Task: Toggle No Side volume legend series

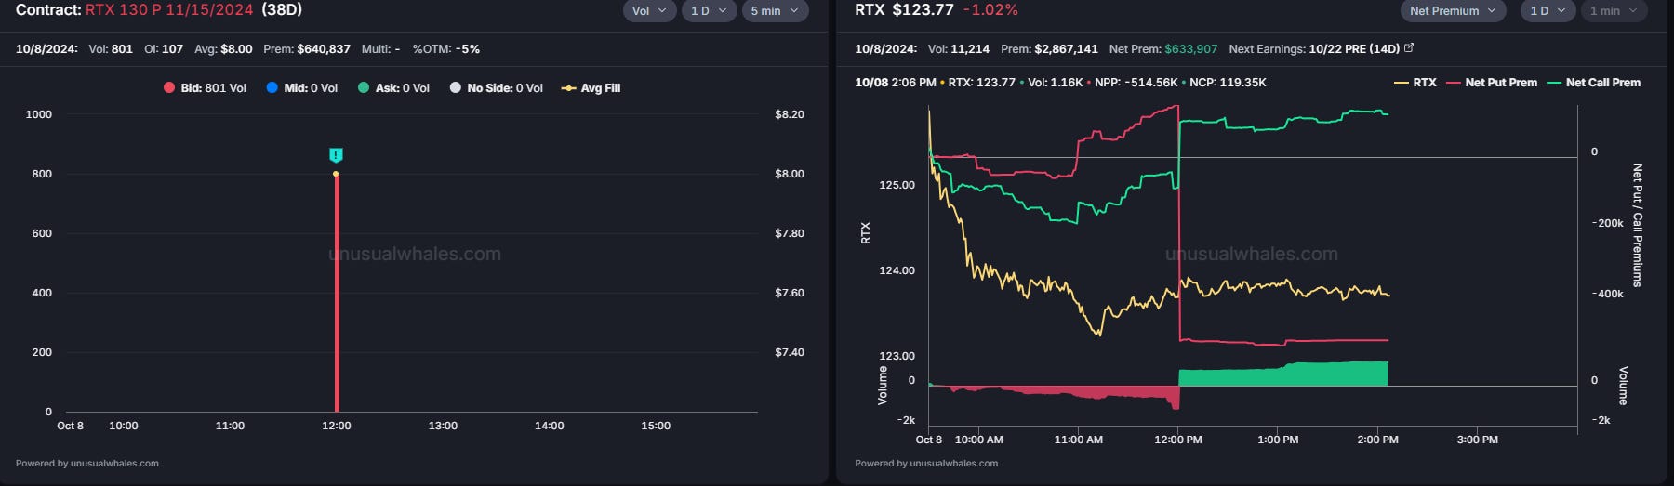Action: point(496,88)
